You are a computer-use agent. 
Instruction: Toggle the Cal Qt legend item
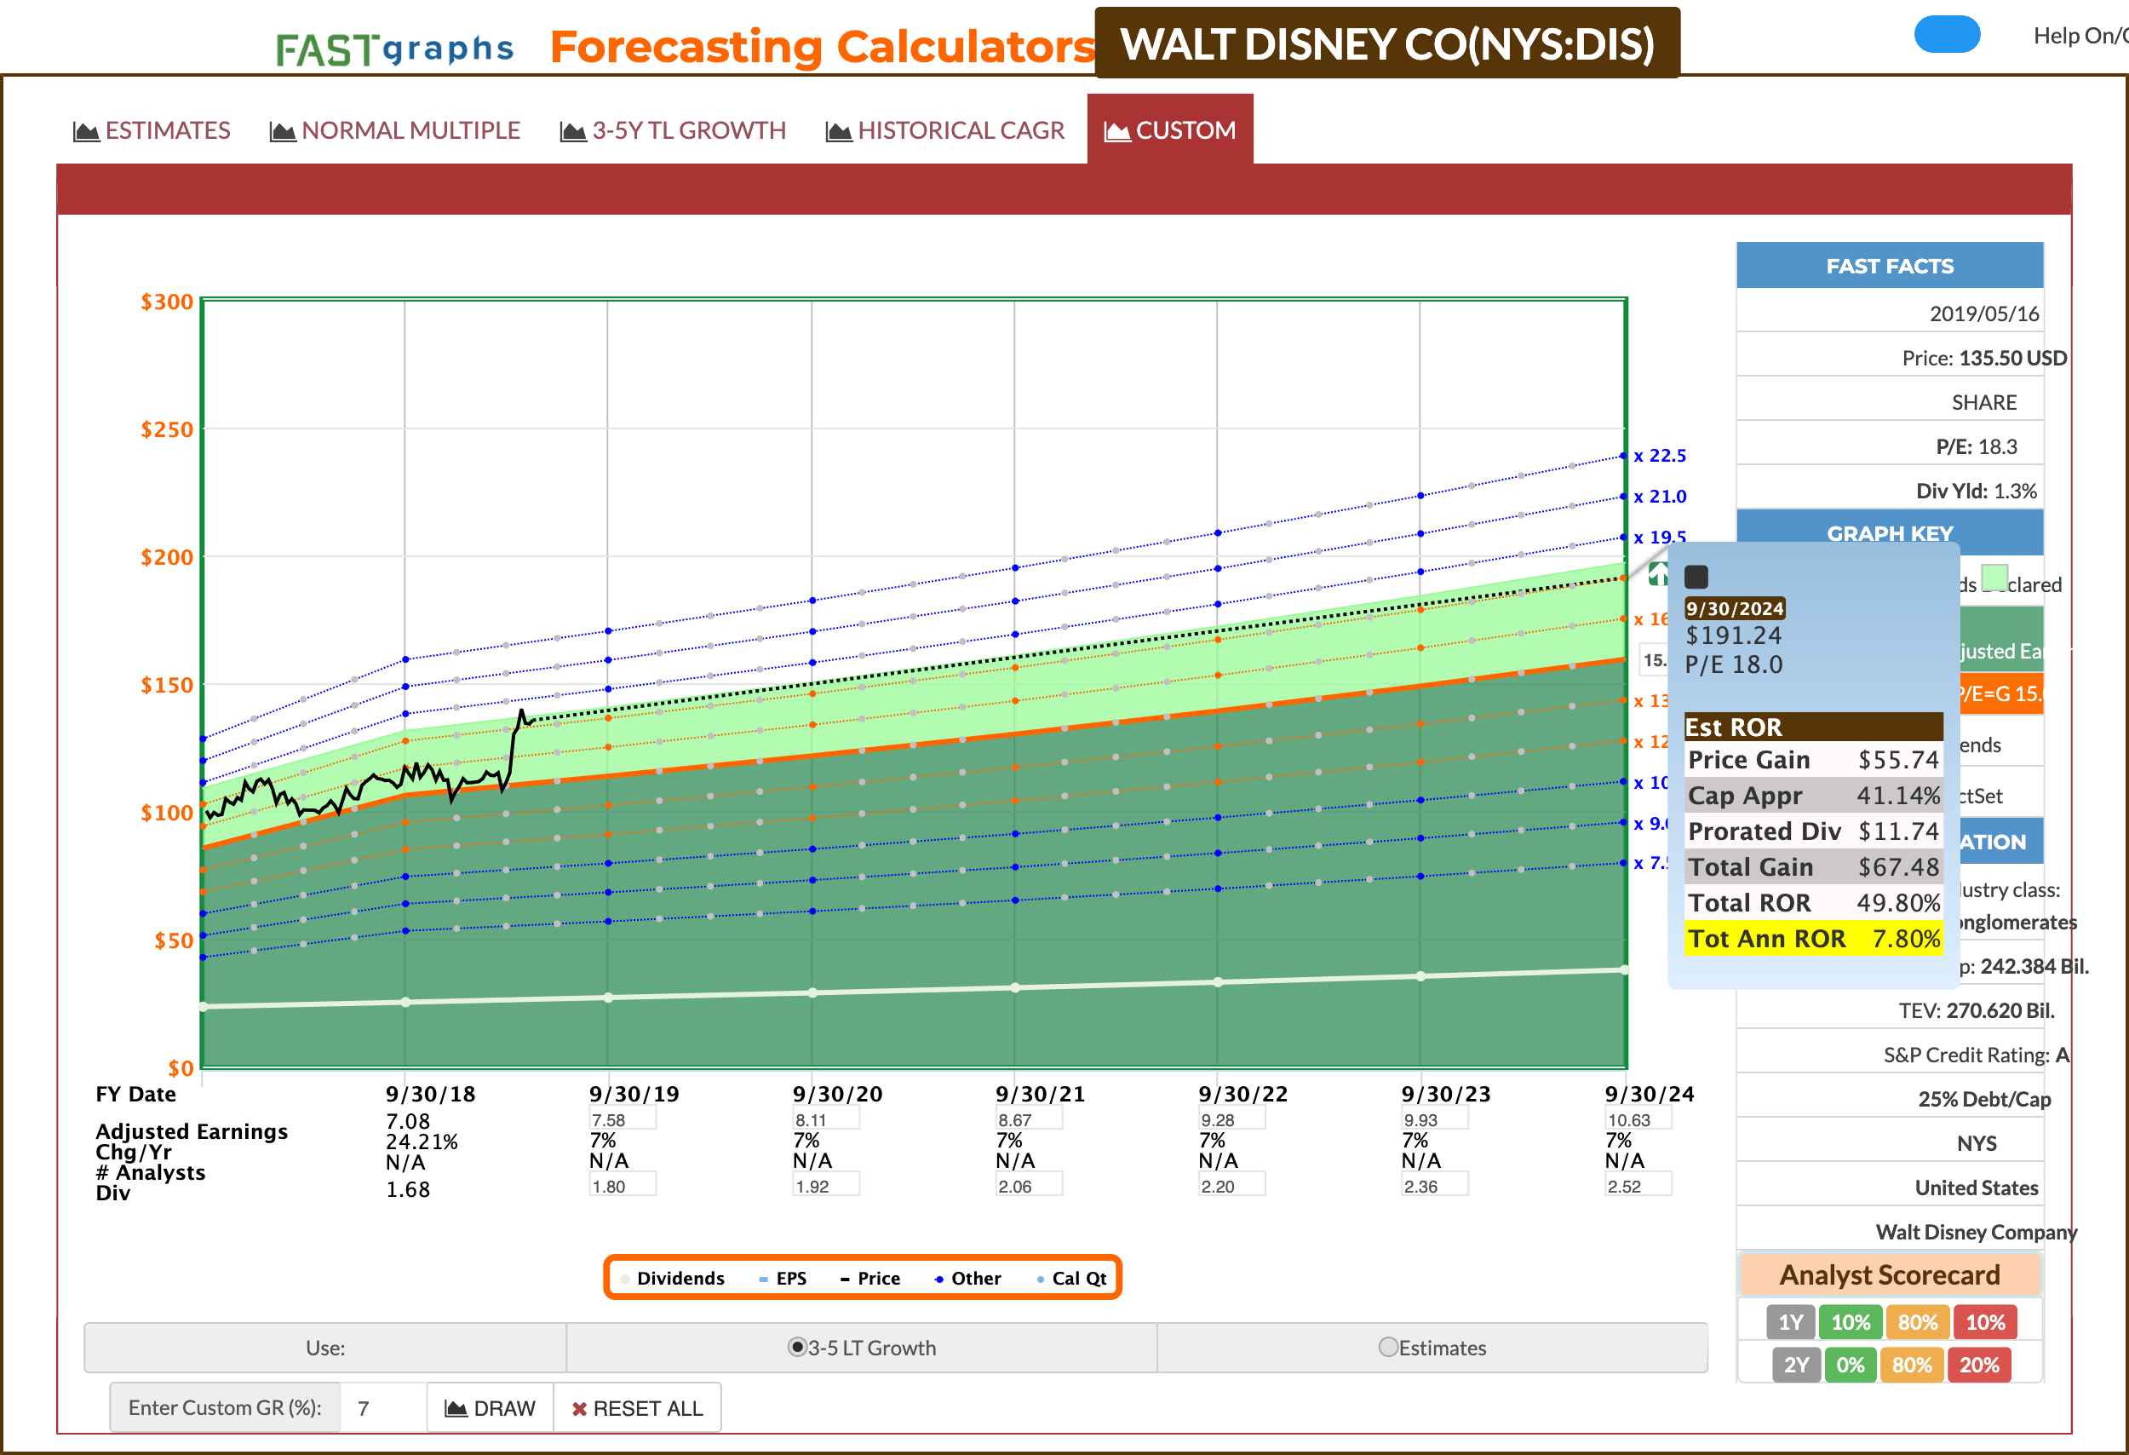1071,1277
